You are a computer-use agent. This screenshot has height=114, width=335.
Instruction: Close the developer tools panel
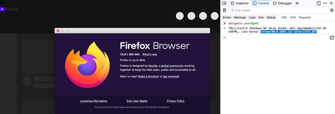click(331, 3)
